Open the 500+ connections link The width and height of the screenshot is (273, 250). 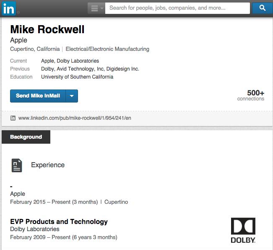point(250,95)
